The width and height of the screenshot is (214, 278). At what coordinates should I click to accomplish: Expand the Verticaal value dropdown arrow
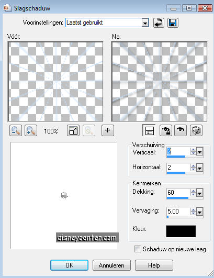(199, 152)
